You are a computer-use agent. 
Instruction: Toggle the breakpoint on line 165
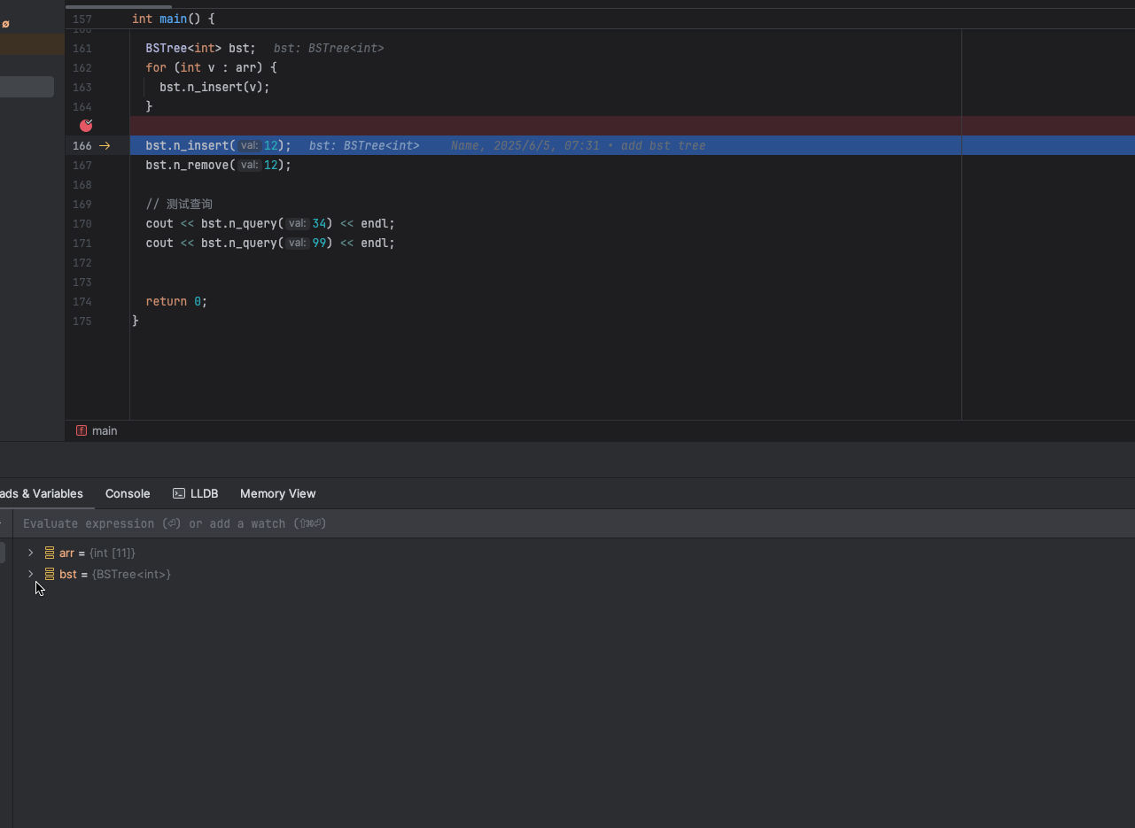(86, 126)
